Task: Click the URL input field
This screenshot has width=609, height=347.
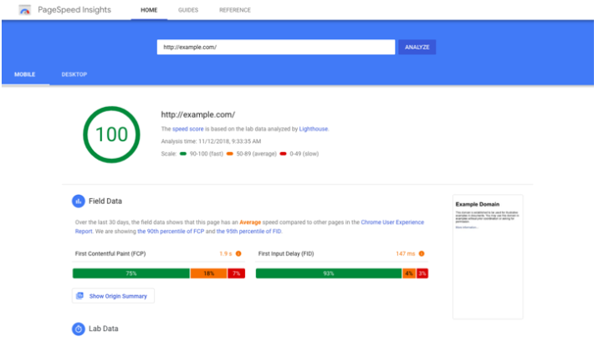Action: pyautogui.click(x=276, y=47)
